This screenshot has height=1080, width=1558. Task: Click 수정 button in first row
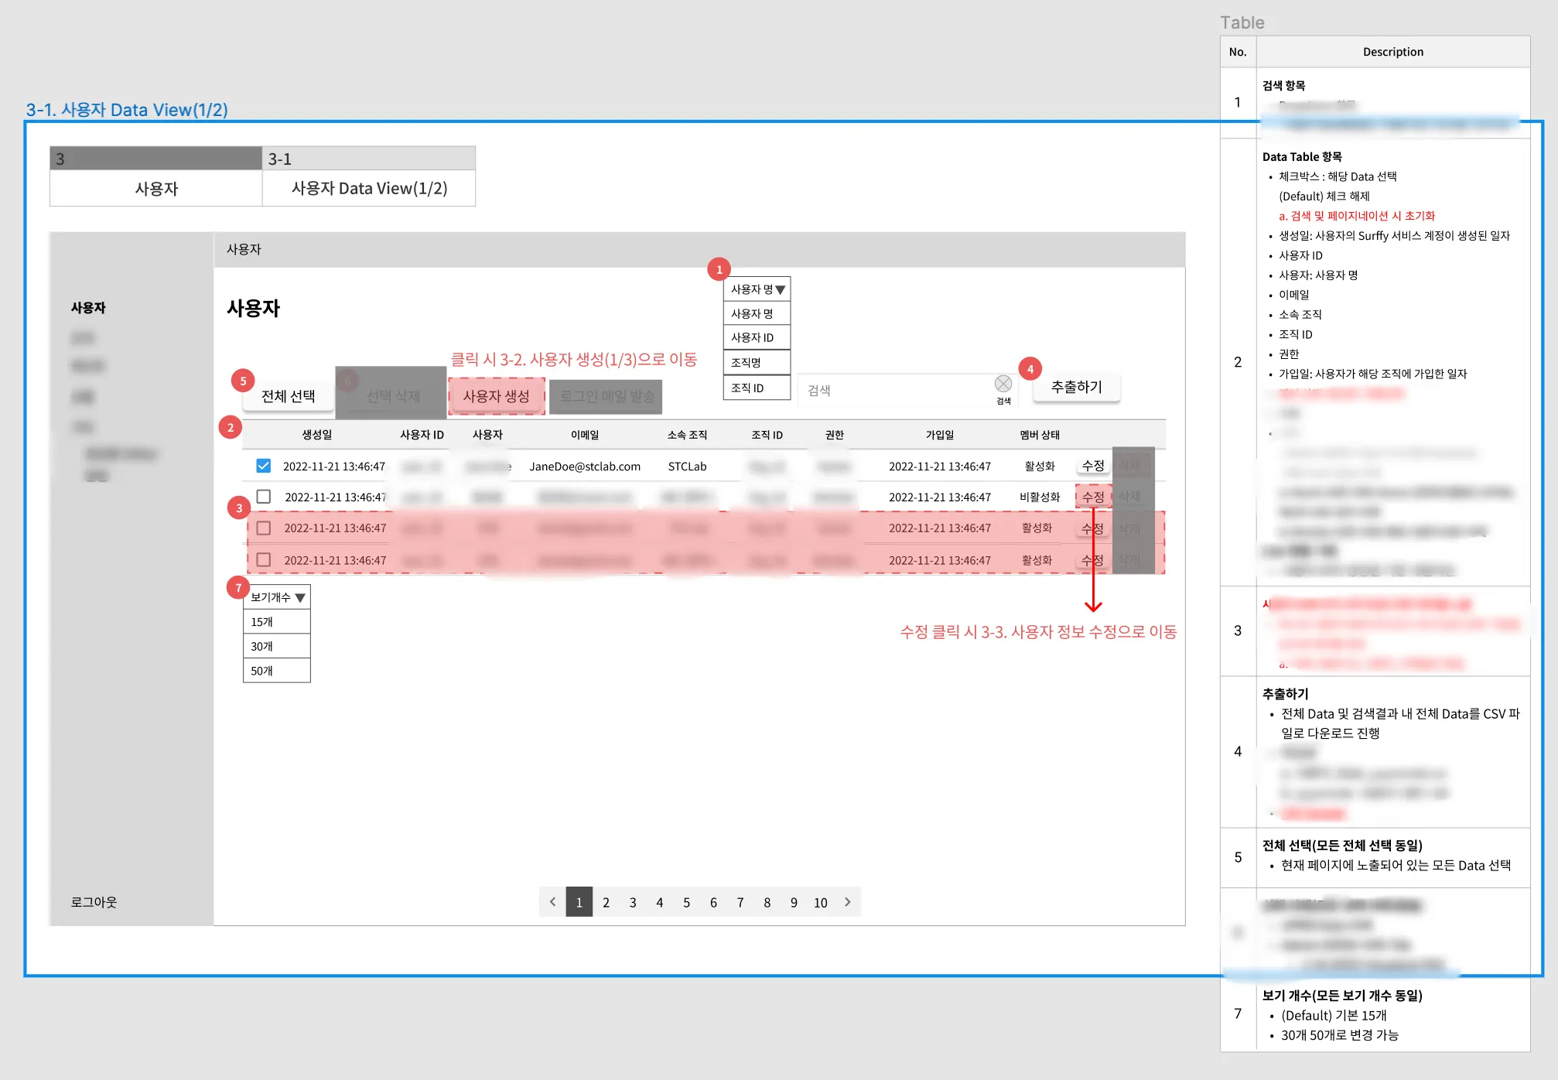(x=1092, y=466)
